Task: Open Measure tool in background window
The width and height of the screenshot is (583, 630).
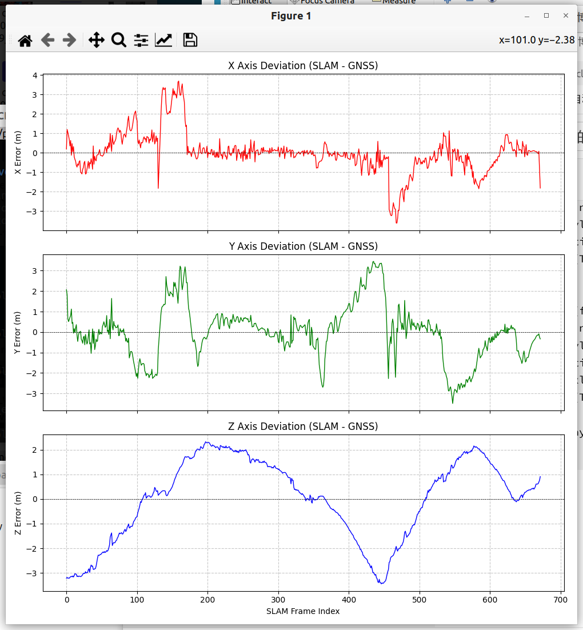Action: tap(394, 2)
